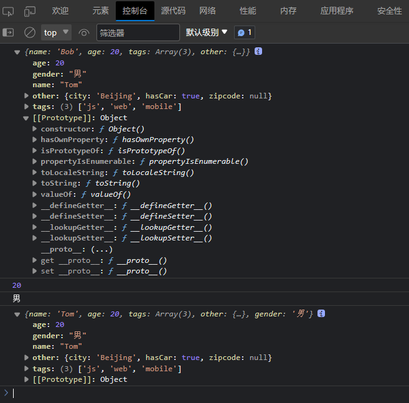Open the top context dropdown

[56, 32]
